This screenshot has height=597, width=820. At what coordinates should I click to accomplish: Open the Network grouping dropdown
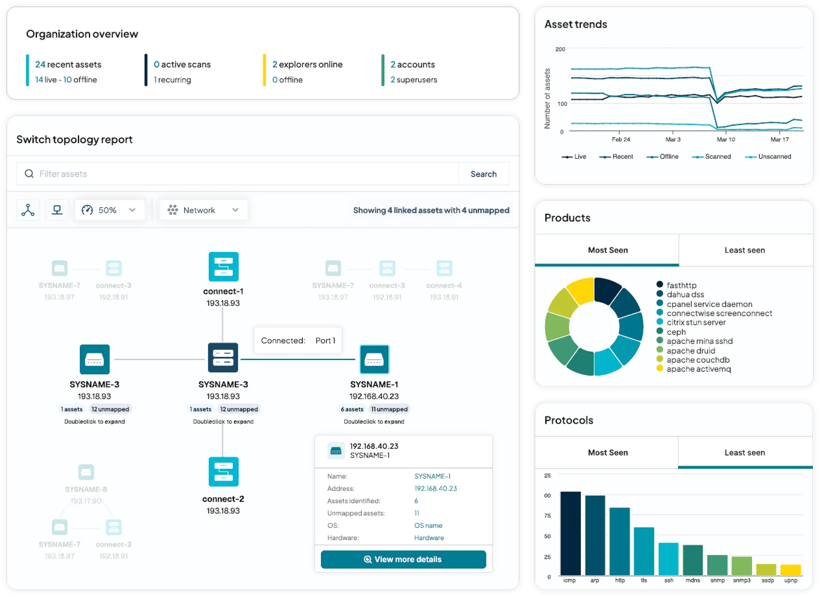[x=204, y=210]
